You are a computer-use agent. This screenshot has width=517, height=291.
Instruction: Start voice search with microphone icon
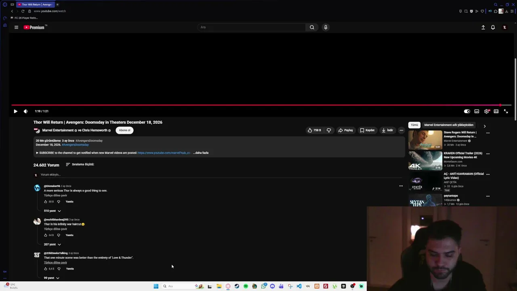coord(326,27)
